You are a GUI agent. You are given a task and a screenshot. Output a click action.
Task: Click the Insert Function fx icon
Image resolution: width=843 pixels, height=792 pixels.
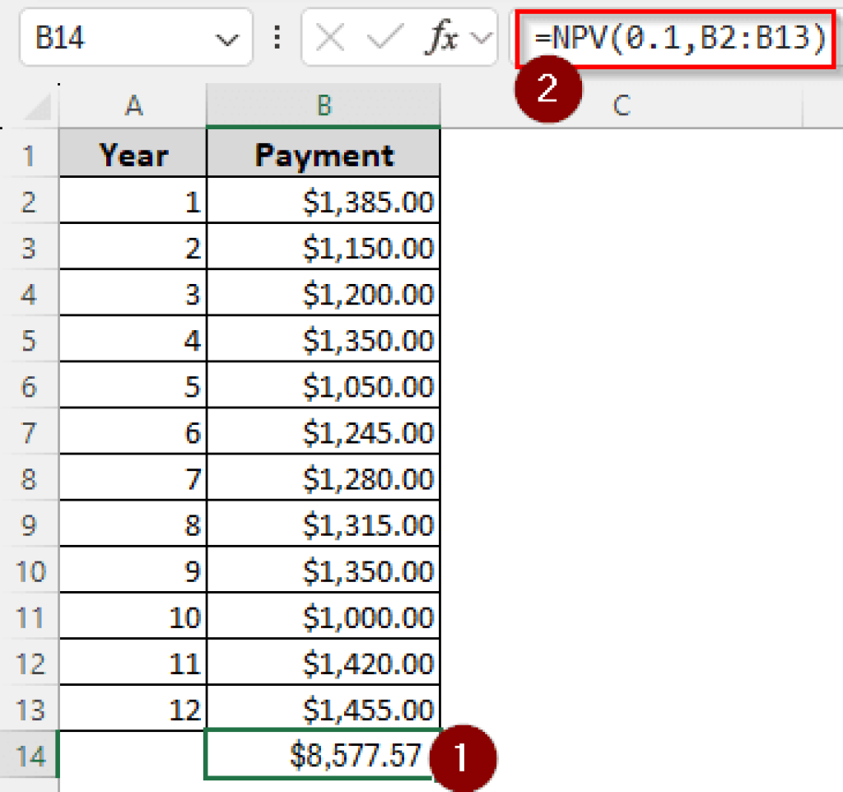[x=443, y=38]
